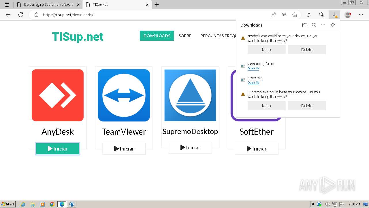
Task: Open the Favorites list
Action: 309,15
